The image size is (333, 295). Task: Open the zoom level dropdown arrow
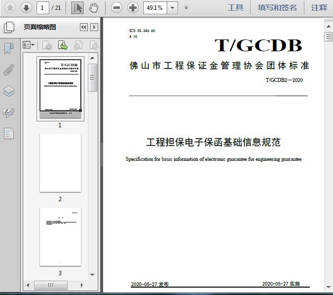point(173,8)
